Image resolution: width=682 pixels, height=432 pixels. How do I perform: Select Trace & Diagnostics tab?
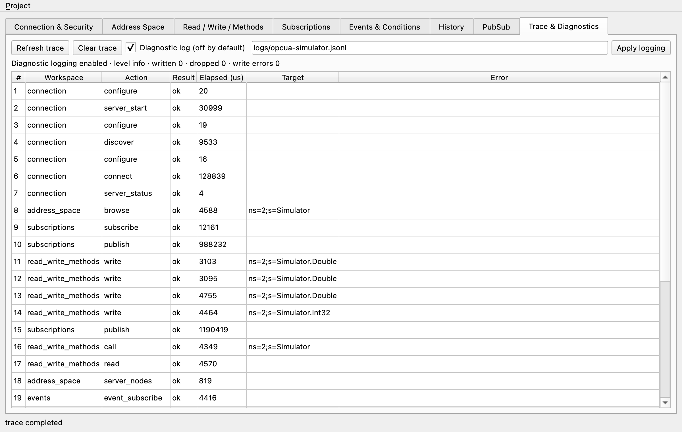pos(564,26)
